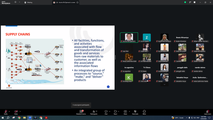Open the meeting info icon
The width and height of the screenshot is (213, 120).
pyautogui.click(x=16, y=2)
